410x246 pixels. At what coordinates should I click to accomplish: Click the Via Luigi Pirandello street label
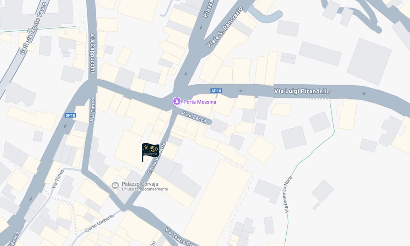click(x=302, y=91)
